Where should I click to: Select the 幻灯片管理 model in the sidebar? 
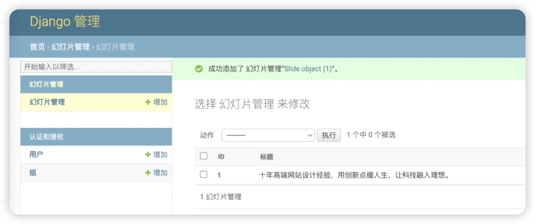coord(47,102)
